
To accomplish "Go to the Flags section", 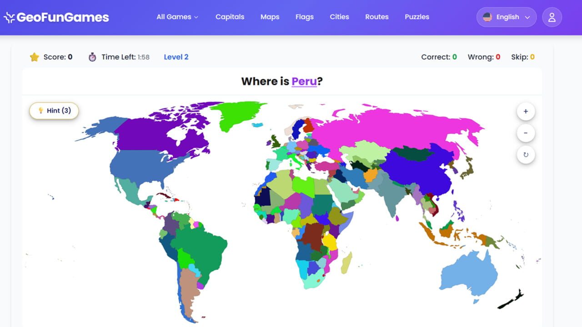I will (304, 17).
